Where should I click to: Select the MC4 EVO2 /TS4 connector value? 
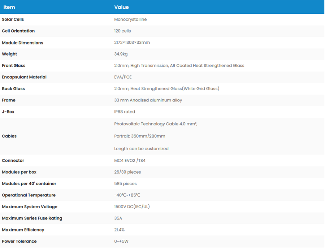[130, 161]
